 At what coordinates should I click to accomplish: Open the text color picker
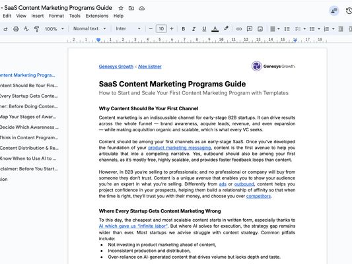[215, 29]
